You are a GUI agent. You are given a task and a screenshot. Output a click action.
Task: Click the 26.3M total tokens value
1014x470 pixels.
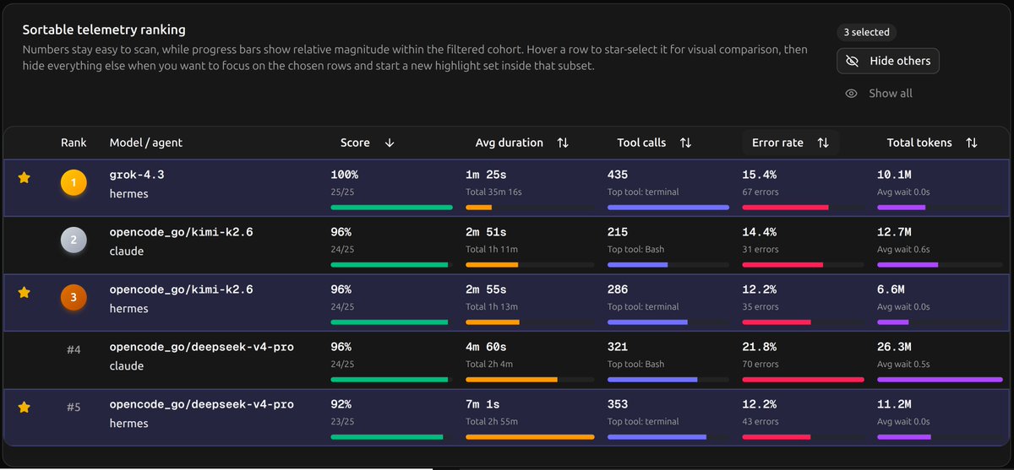point(895,347)
